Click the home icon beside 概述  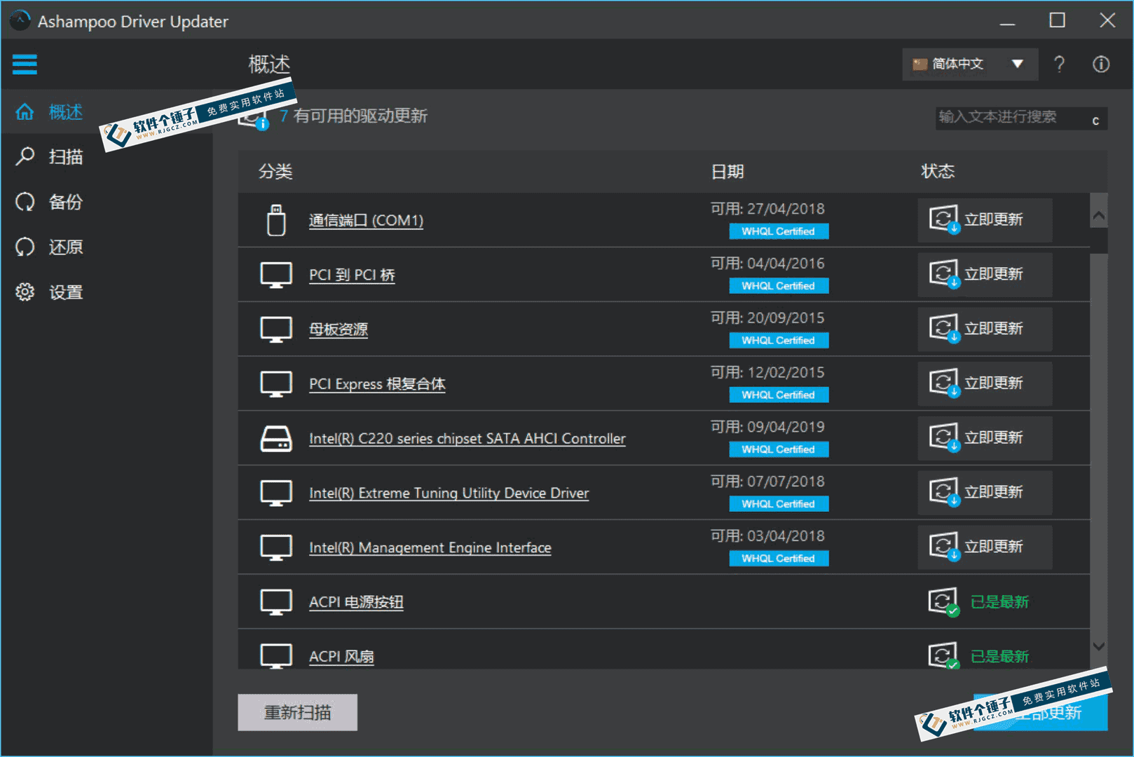pyautogui.click(x=25, y=111)
